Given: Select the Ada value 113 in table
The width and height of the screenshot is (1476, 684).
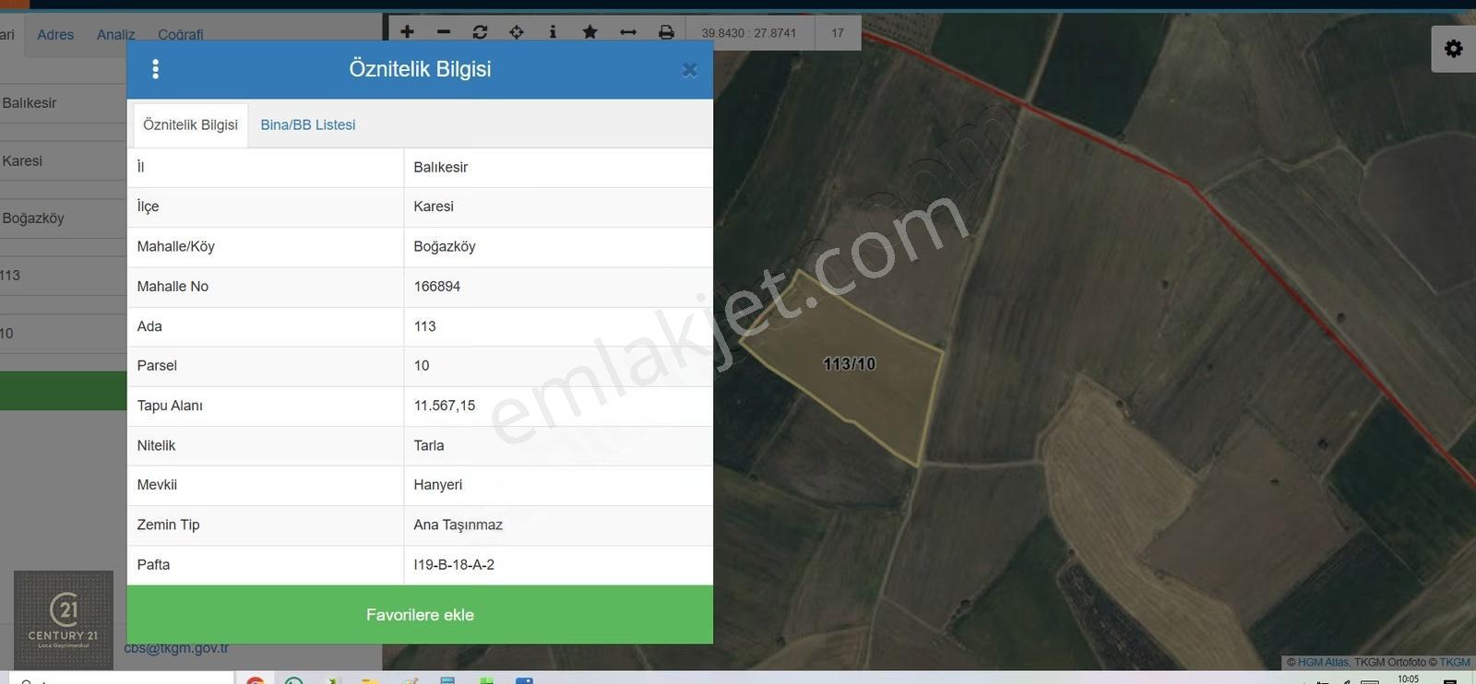Looking at the screenshot, I should click(x=425, y=326).
